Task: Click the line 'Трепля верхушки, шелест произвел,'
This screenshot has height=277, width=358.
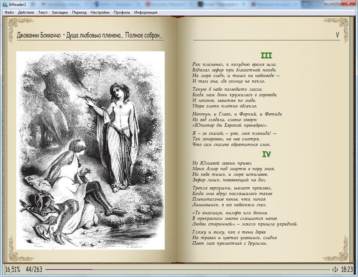Action: coord(232,188)
